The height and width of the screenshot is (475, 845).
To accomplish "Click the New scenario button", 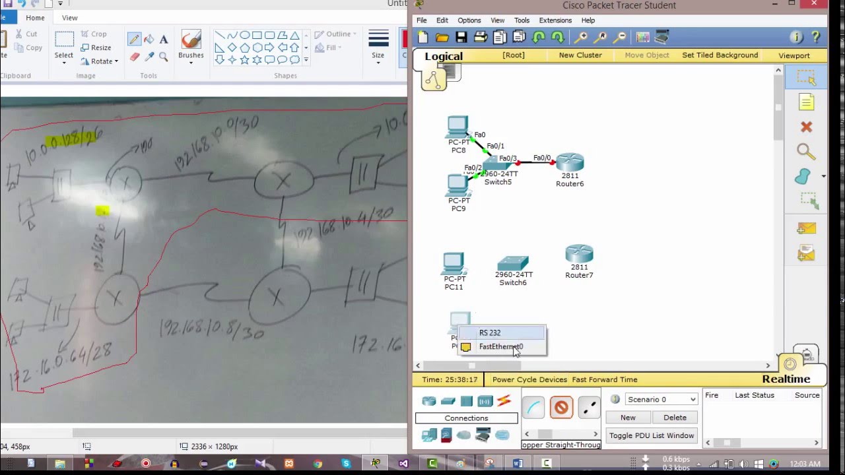I will pyautogui.click(x=628, y=418).
